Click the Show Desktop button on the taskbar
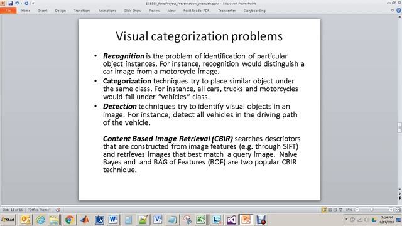The height and width of the screenshot is (226, 402). pyautogui.click(x=399, y=220)
